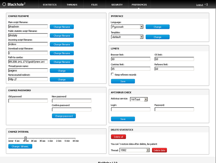Focus the Public statistic script filename field
This screenshot has width=216, height=163.
point(28,35)
